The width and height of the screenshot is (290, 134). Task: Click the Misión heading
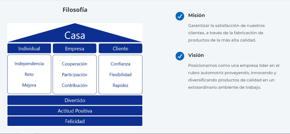click(x=196, y=15)
